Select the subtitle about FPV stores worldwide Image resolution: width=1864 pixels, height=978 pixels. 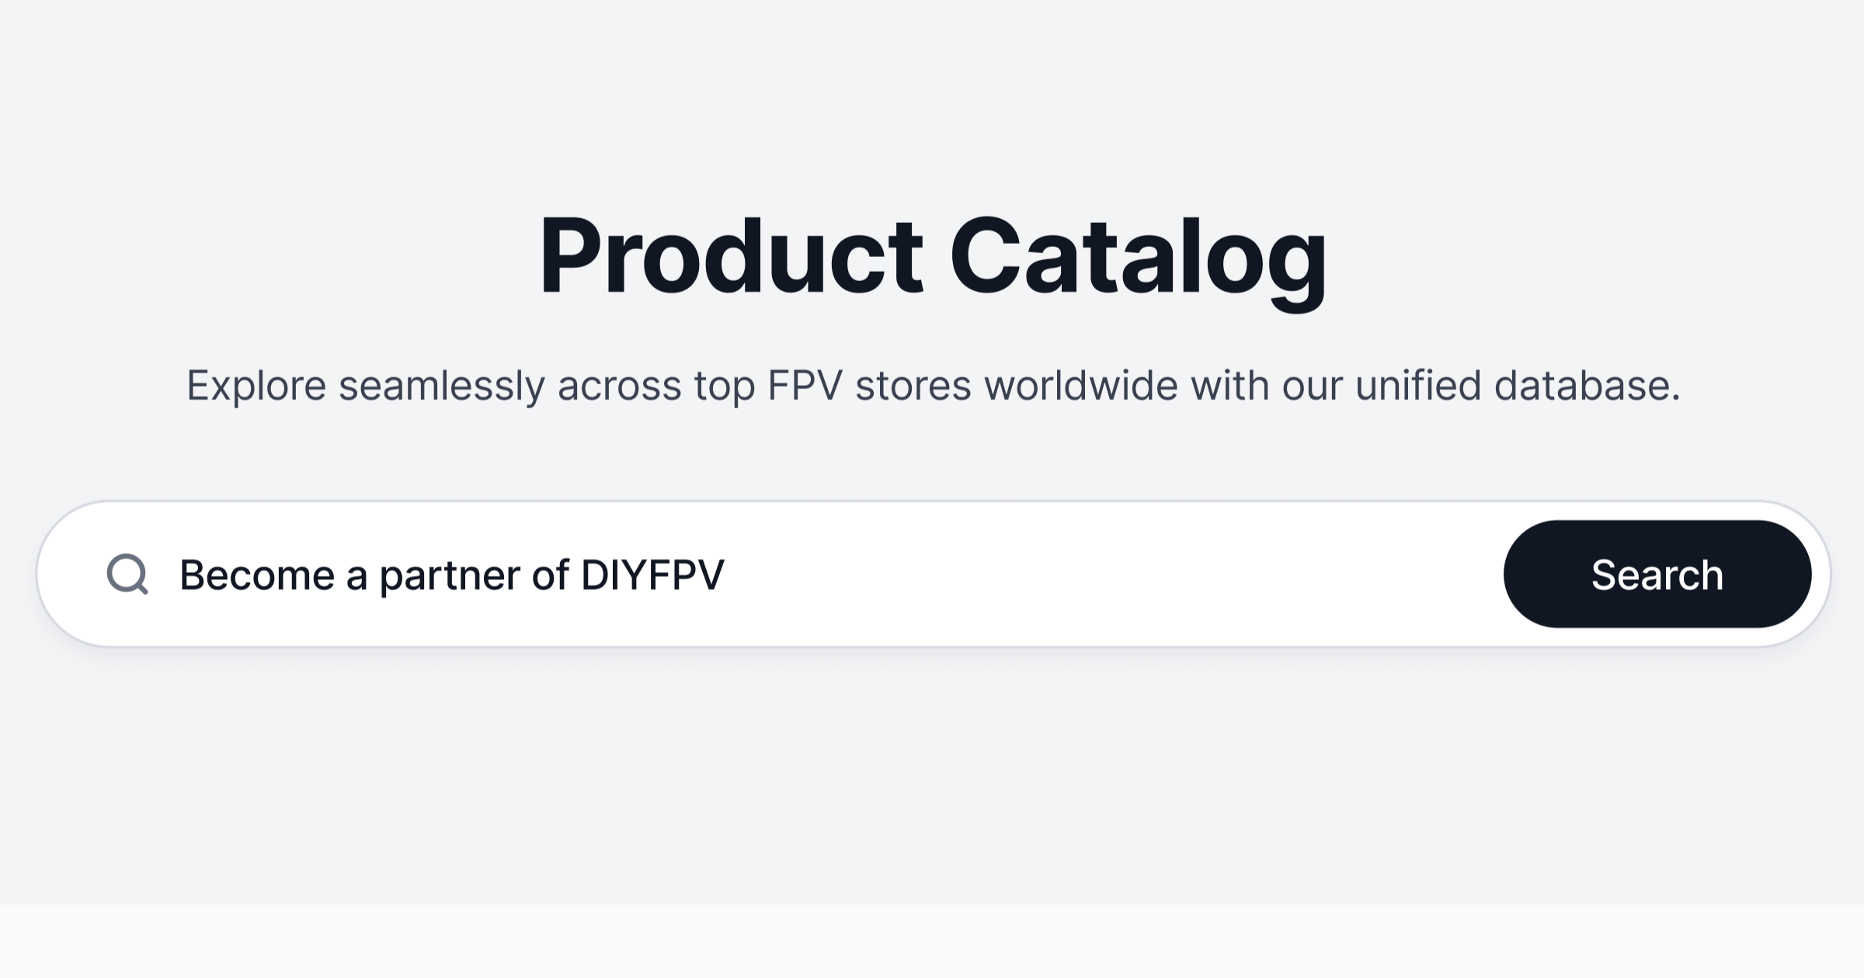tap(932, 386)
